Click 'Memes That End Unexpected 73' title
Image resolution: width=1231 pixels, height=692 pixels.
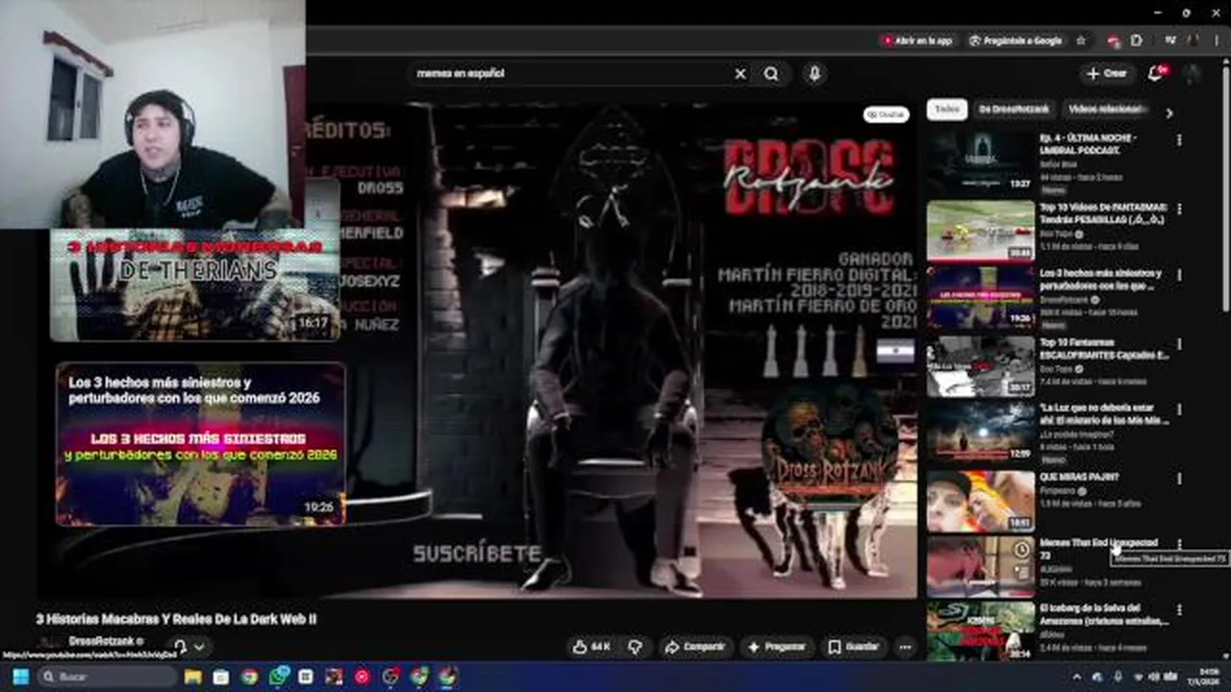coord(1098,549)
